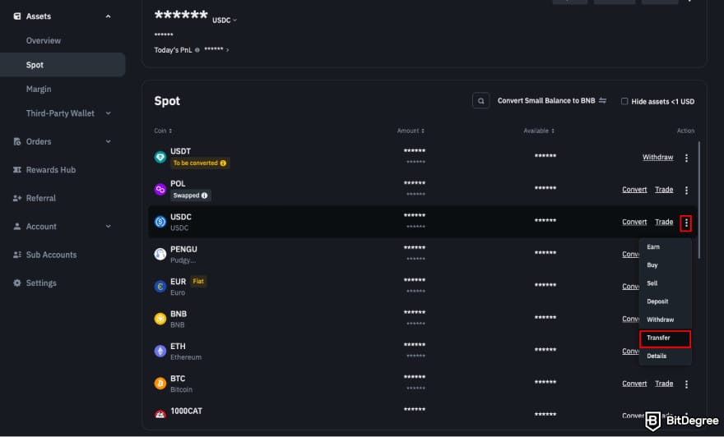Sort the table by Available column

pos(539,131)
